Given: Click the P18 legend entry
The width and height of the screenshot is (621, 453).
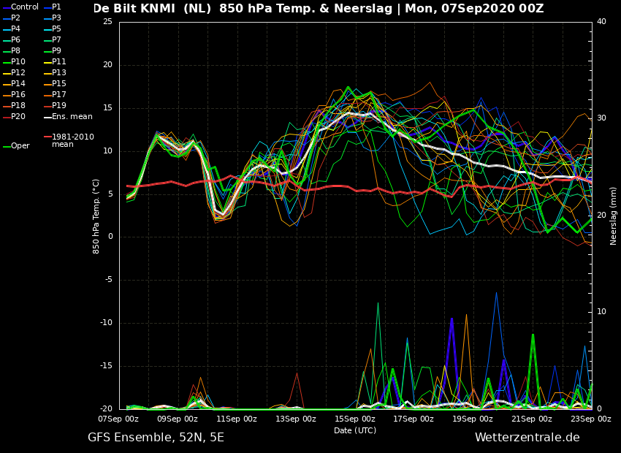Looking at the screenshot, I should (x=15, y=105).
